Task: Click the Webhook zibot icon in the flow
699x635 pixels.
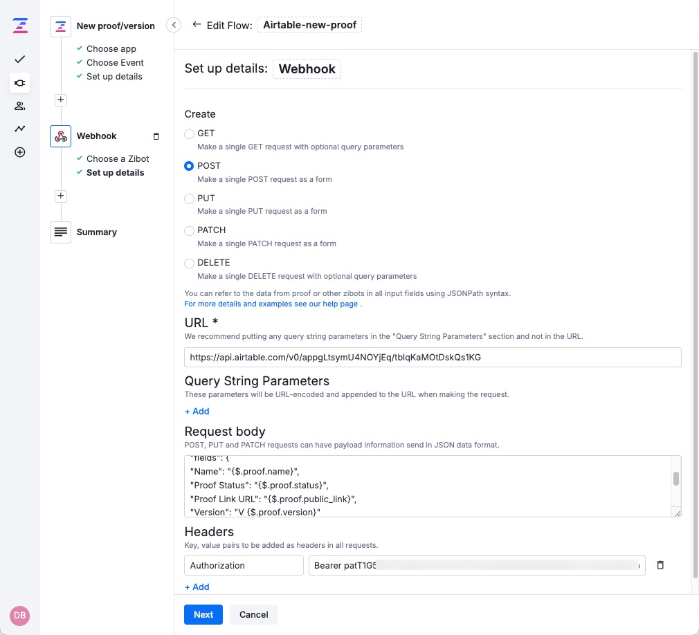Action: [60, 136]
